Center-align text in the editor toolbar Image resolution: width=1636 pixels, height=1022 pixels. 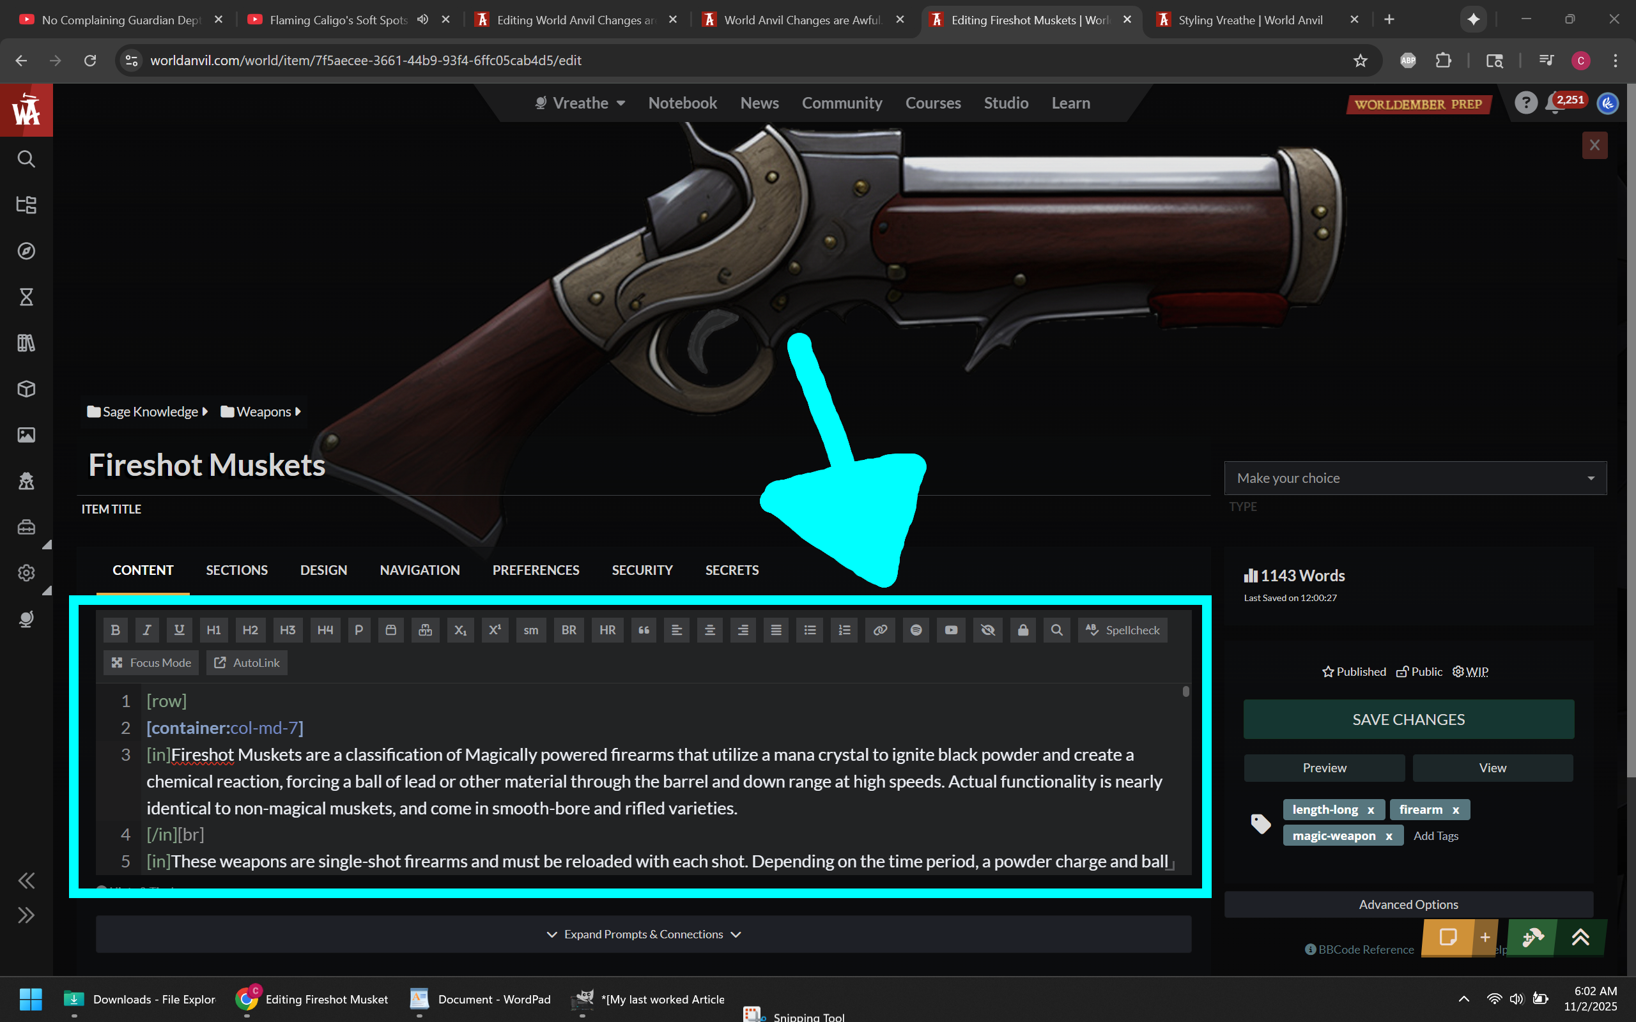pos(710,630)
